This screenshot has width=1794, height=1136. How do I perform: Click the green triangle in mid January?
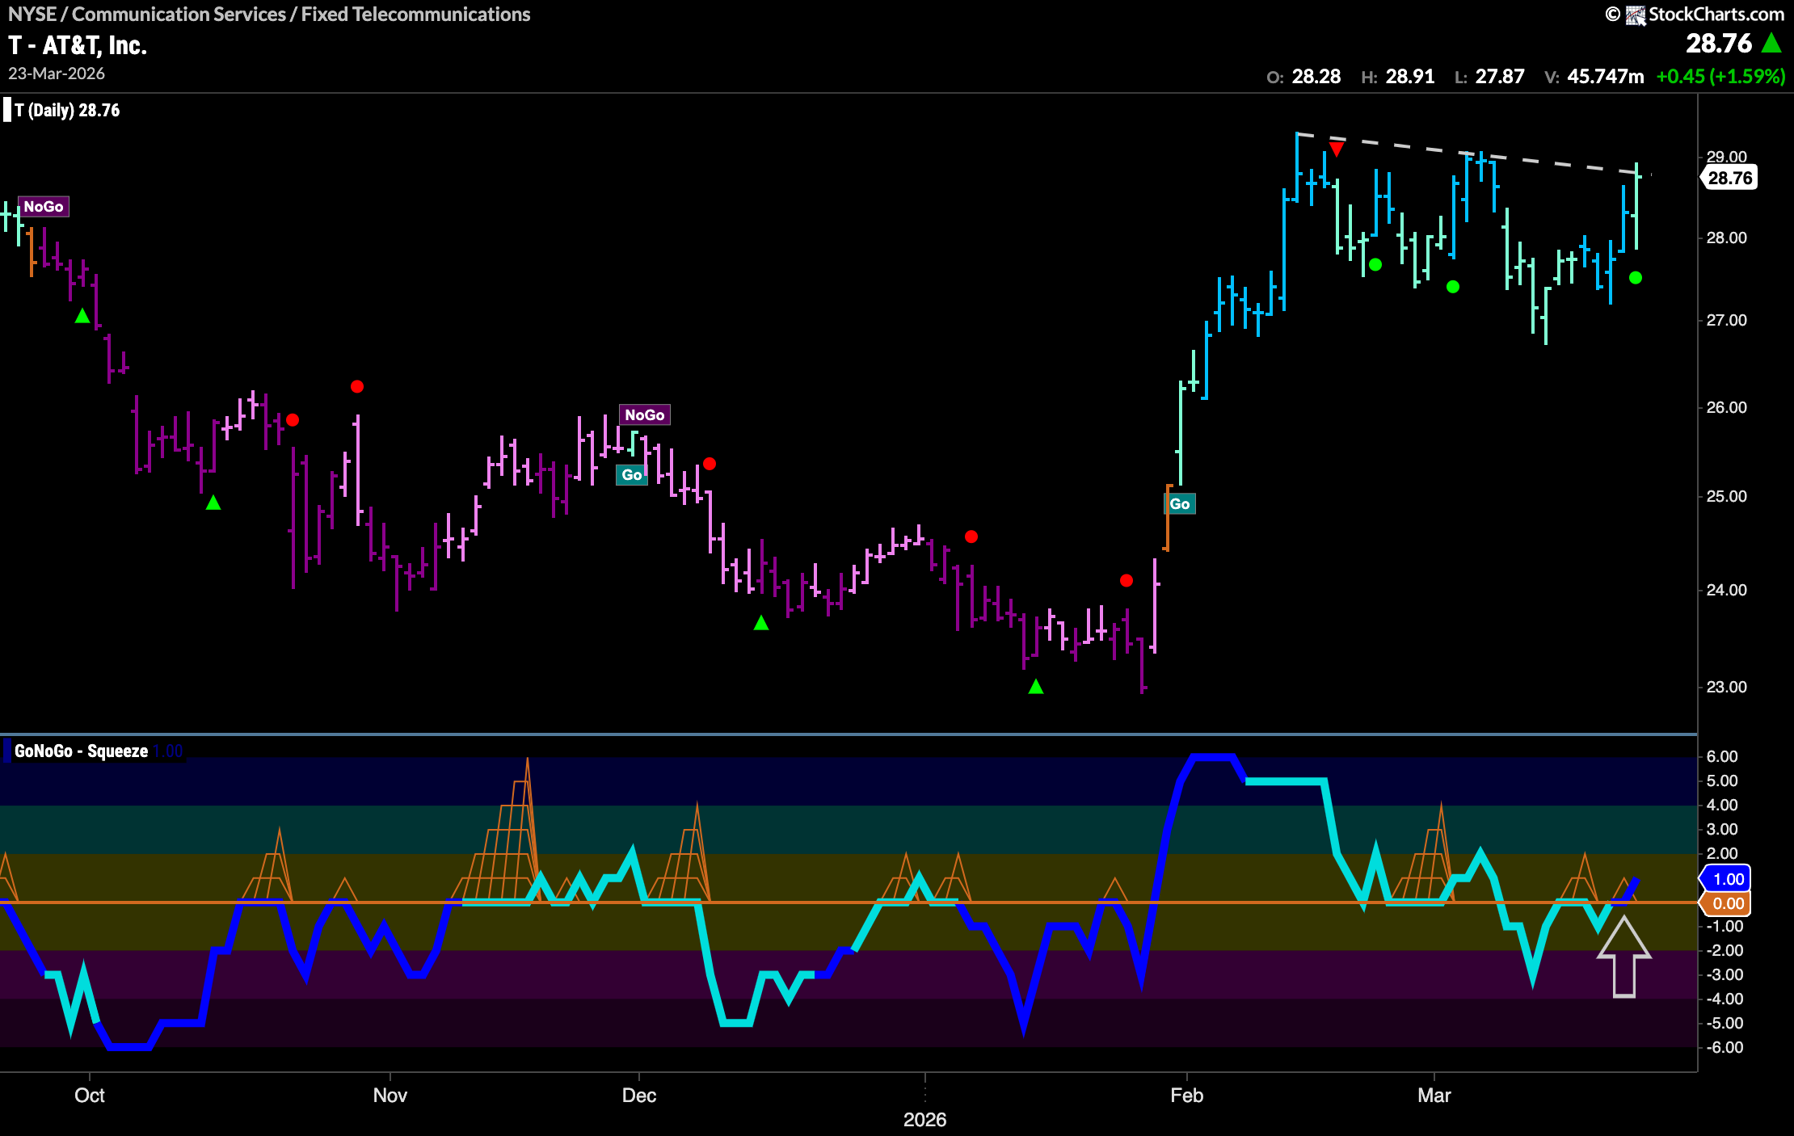(x=1036, y=687)
